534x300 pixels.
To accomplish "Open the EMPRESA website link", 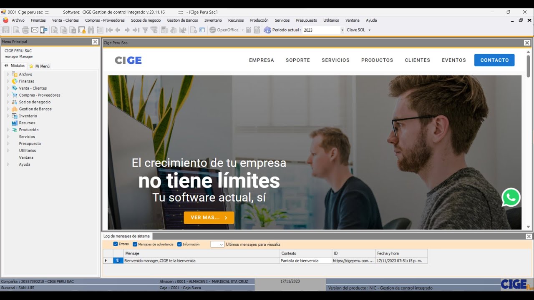I will pos(262,60).
